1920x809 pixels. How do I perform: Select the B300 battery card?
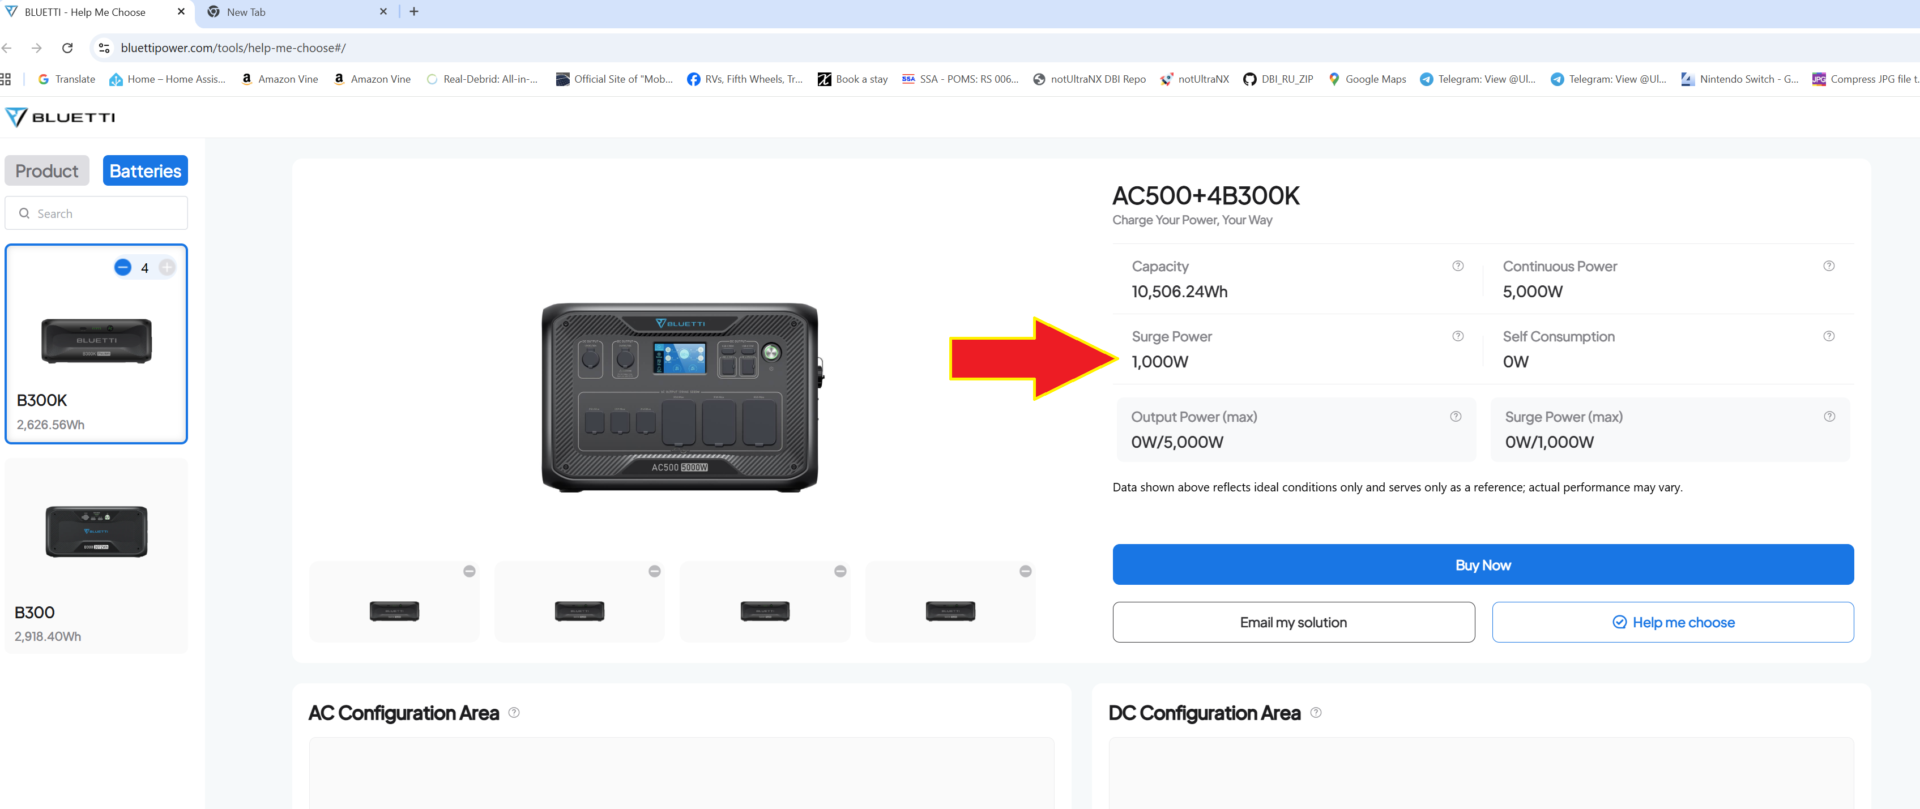click(96, 556)
